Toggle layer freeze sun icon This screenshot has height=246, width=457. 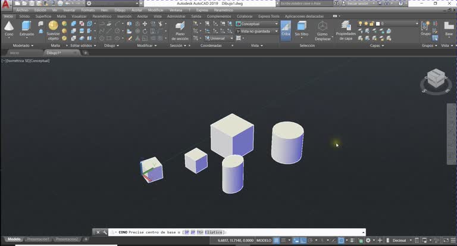click(366, 24)
